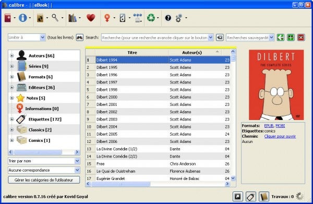Expand the Classics [2] category
This screenshot has height=204, width=313.
pyautogui.click(x=12, y=130)
